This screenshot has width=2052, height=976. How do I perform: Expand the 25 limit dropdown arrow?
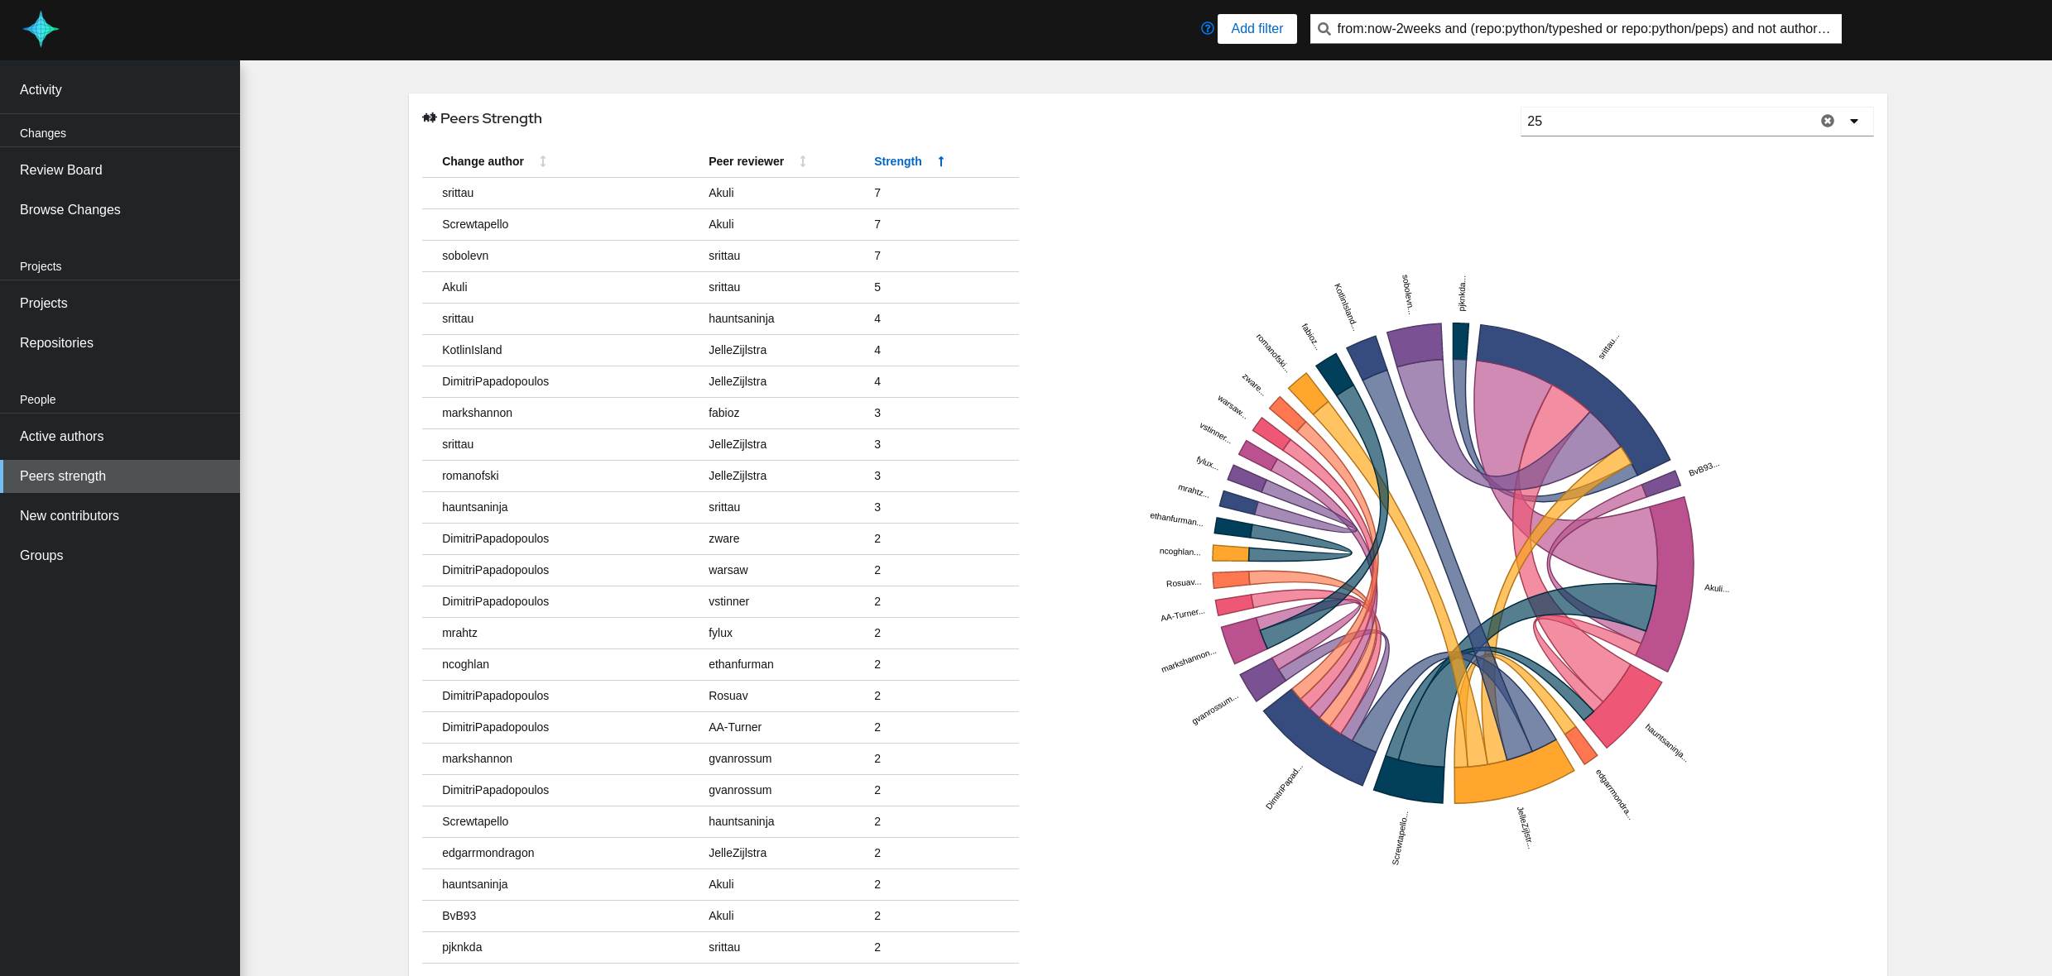[1854, 121]
